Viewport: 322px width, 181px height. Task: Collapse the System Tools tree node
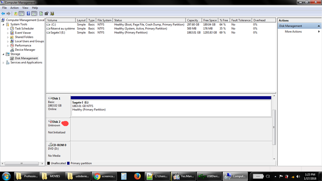pyautogui.click(x=4, y=25)
